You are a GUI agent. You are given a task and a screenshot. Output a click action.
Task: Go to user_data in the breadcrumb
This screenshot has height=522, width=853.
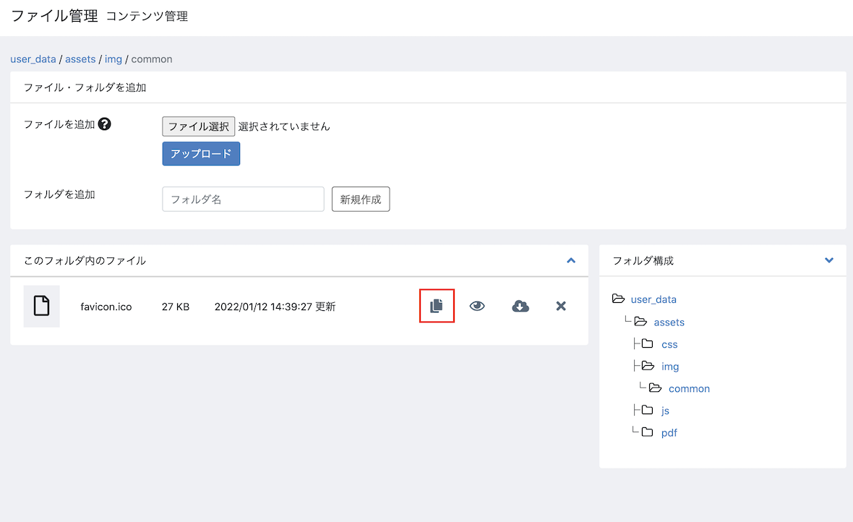(x=33, y=59)
